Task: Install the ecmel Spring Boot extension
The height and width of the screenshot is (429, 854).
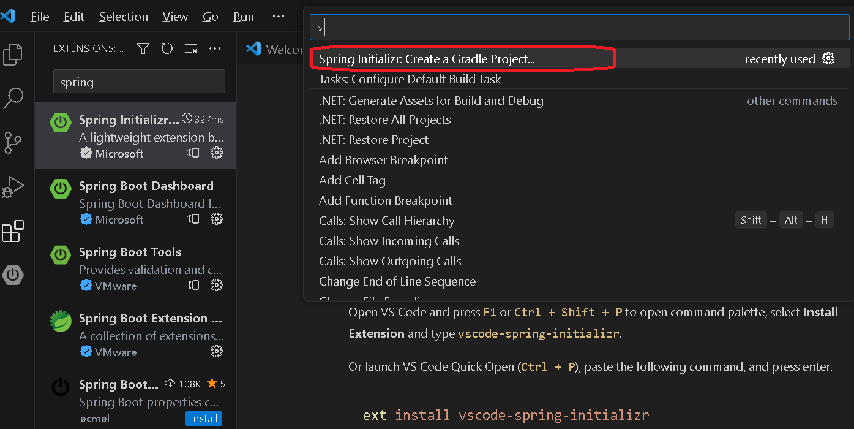Action: pyautogui.click(x=204, y=419)
